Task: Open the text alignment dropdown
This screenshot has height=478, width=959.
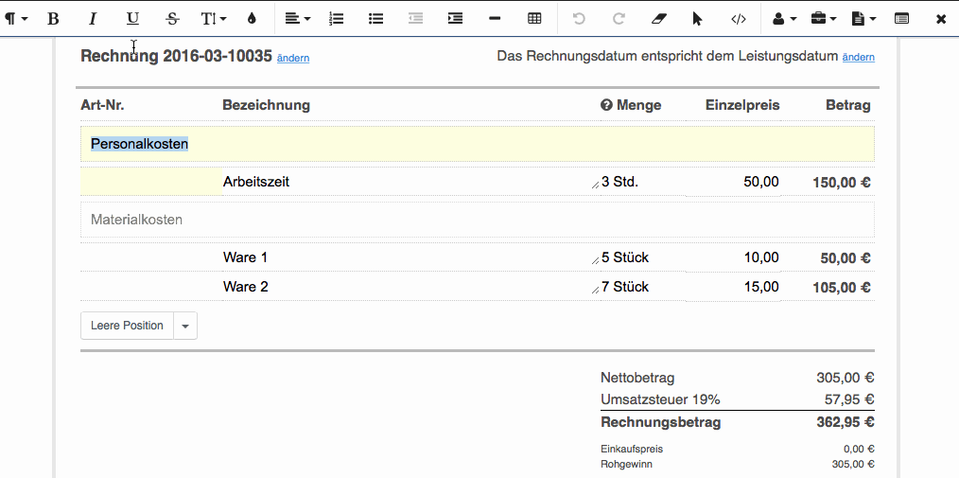Action: coord(298,19)
